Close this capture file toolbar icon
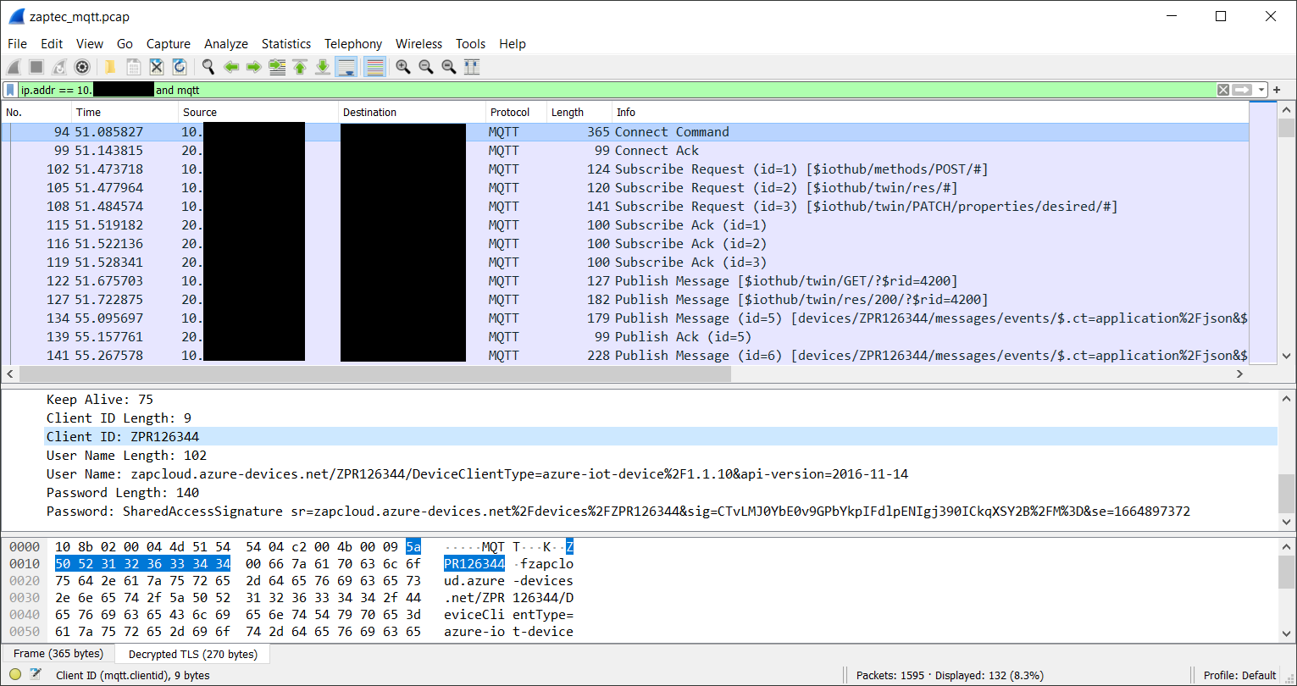Viewport: 1297px width, 686px height. (157, 67)
